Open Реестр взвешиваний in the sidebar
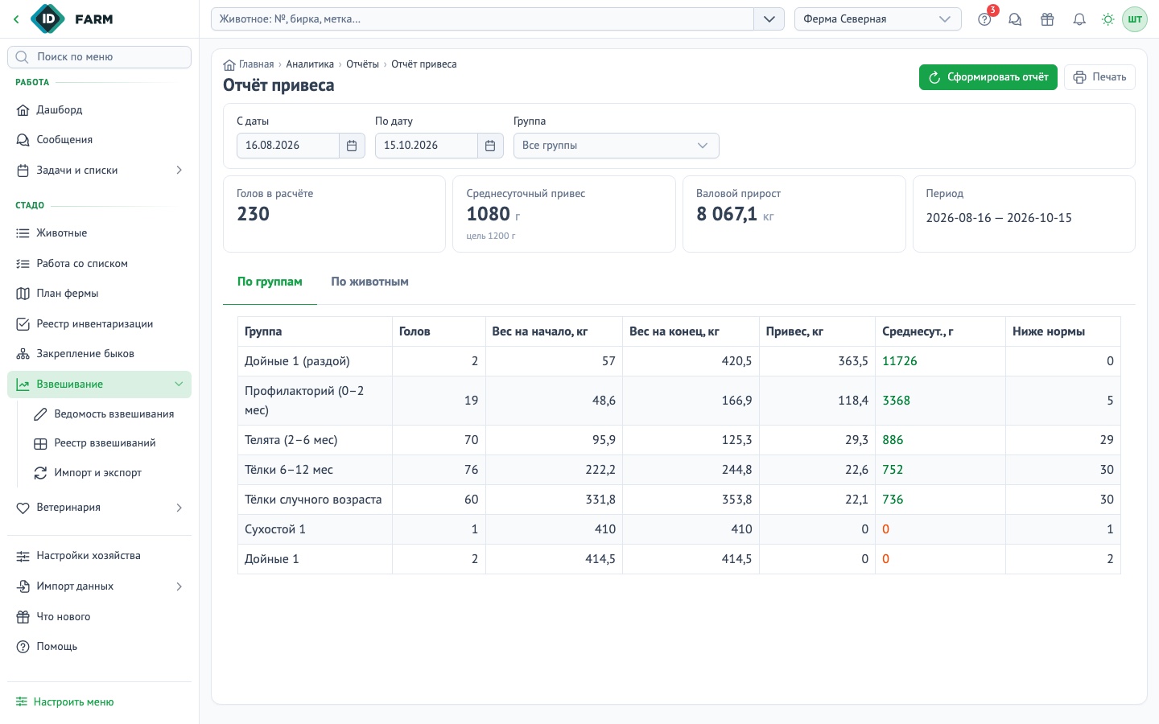The width and height of the screenshot is (1159, 724). point(105,443)
